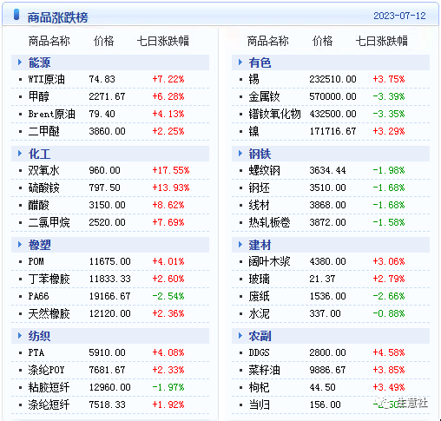
Task: Select the 双氧水 commodity
Action: tap(43, 170)
